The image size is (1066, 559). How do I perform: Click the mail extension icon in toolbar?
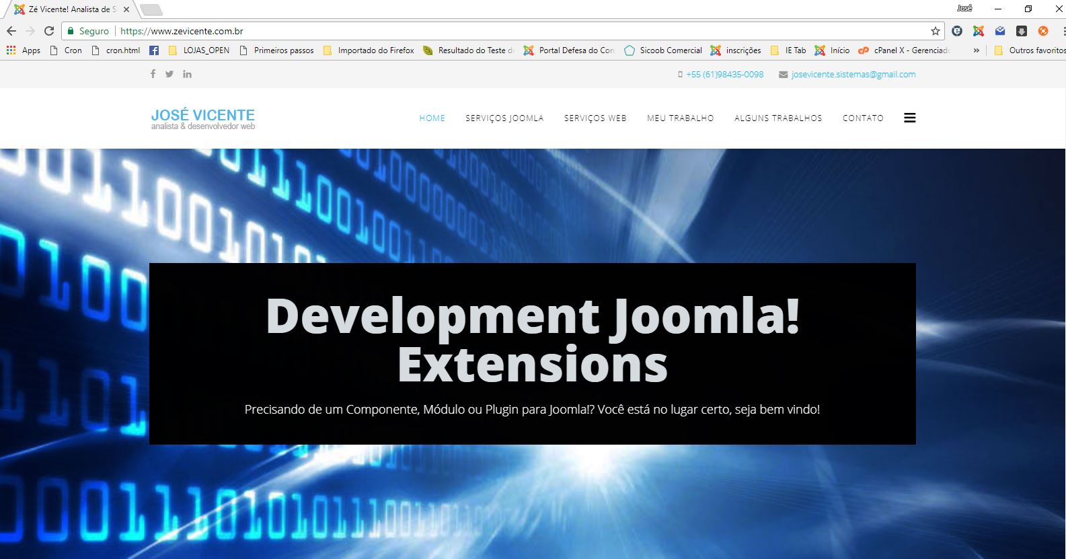1000,31
